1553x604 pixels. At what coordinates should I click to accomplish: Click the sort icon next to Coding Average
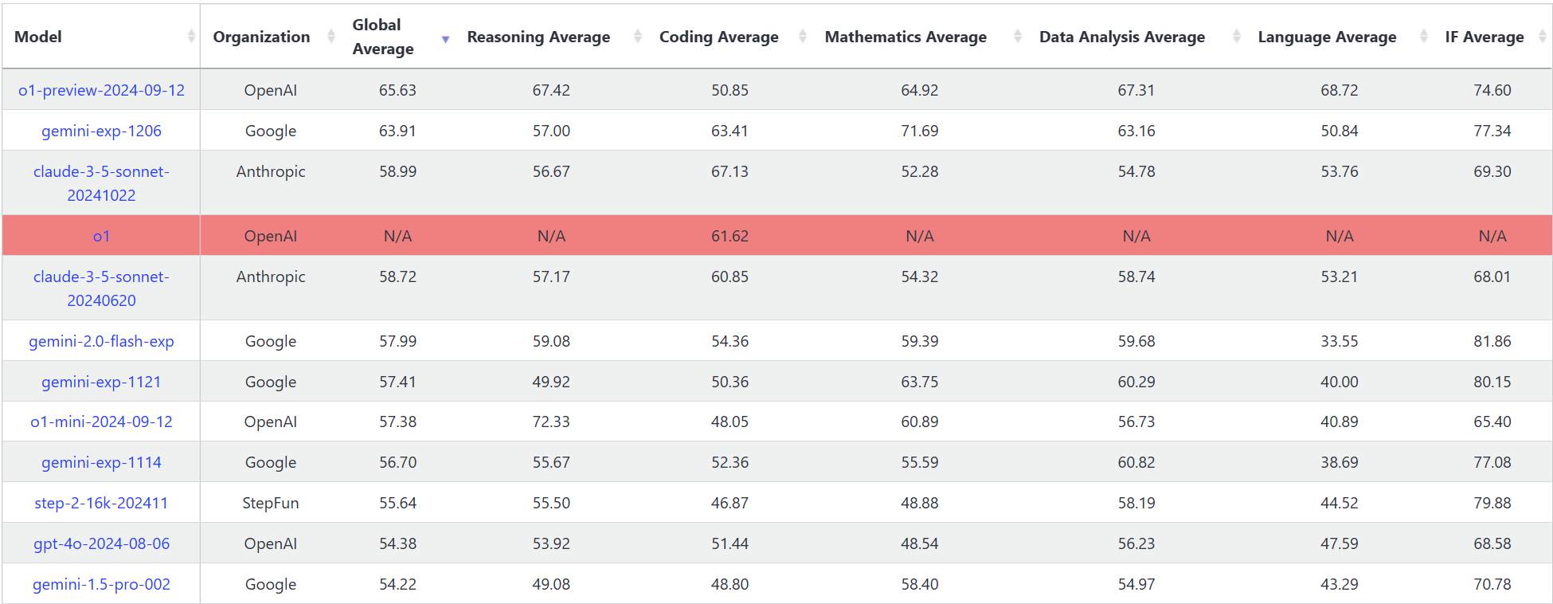pyautogui.click(x=803, y=37)
